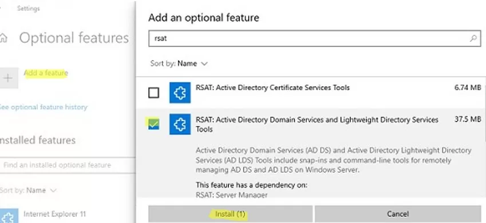
Task: Click the plus icon for Add a feature
Action: coord(9,78)
